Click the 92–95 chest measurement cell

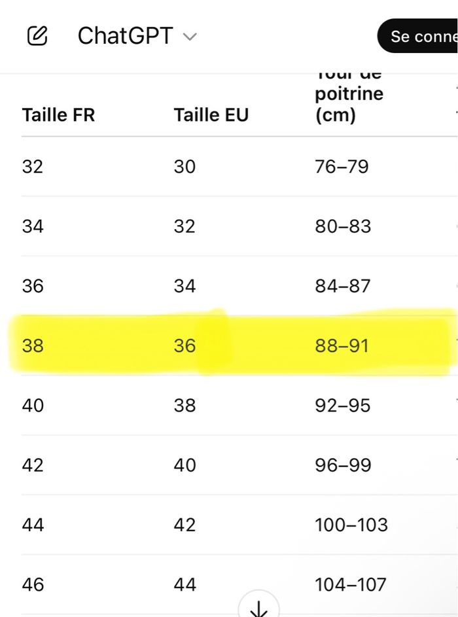(x=342, y=405)
